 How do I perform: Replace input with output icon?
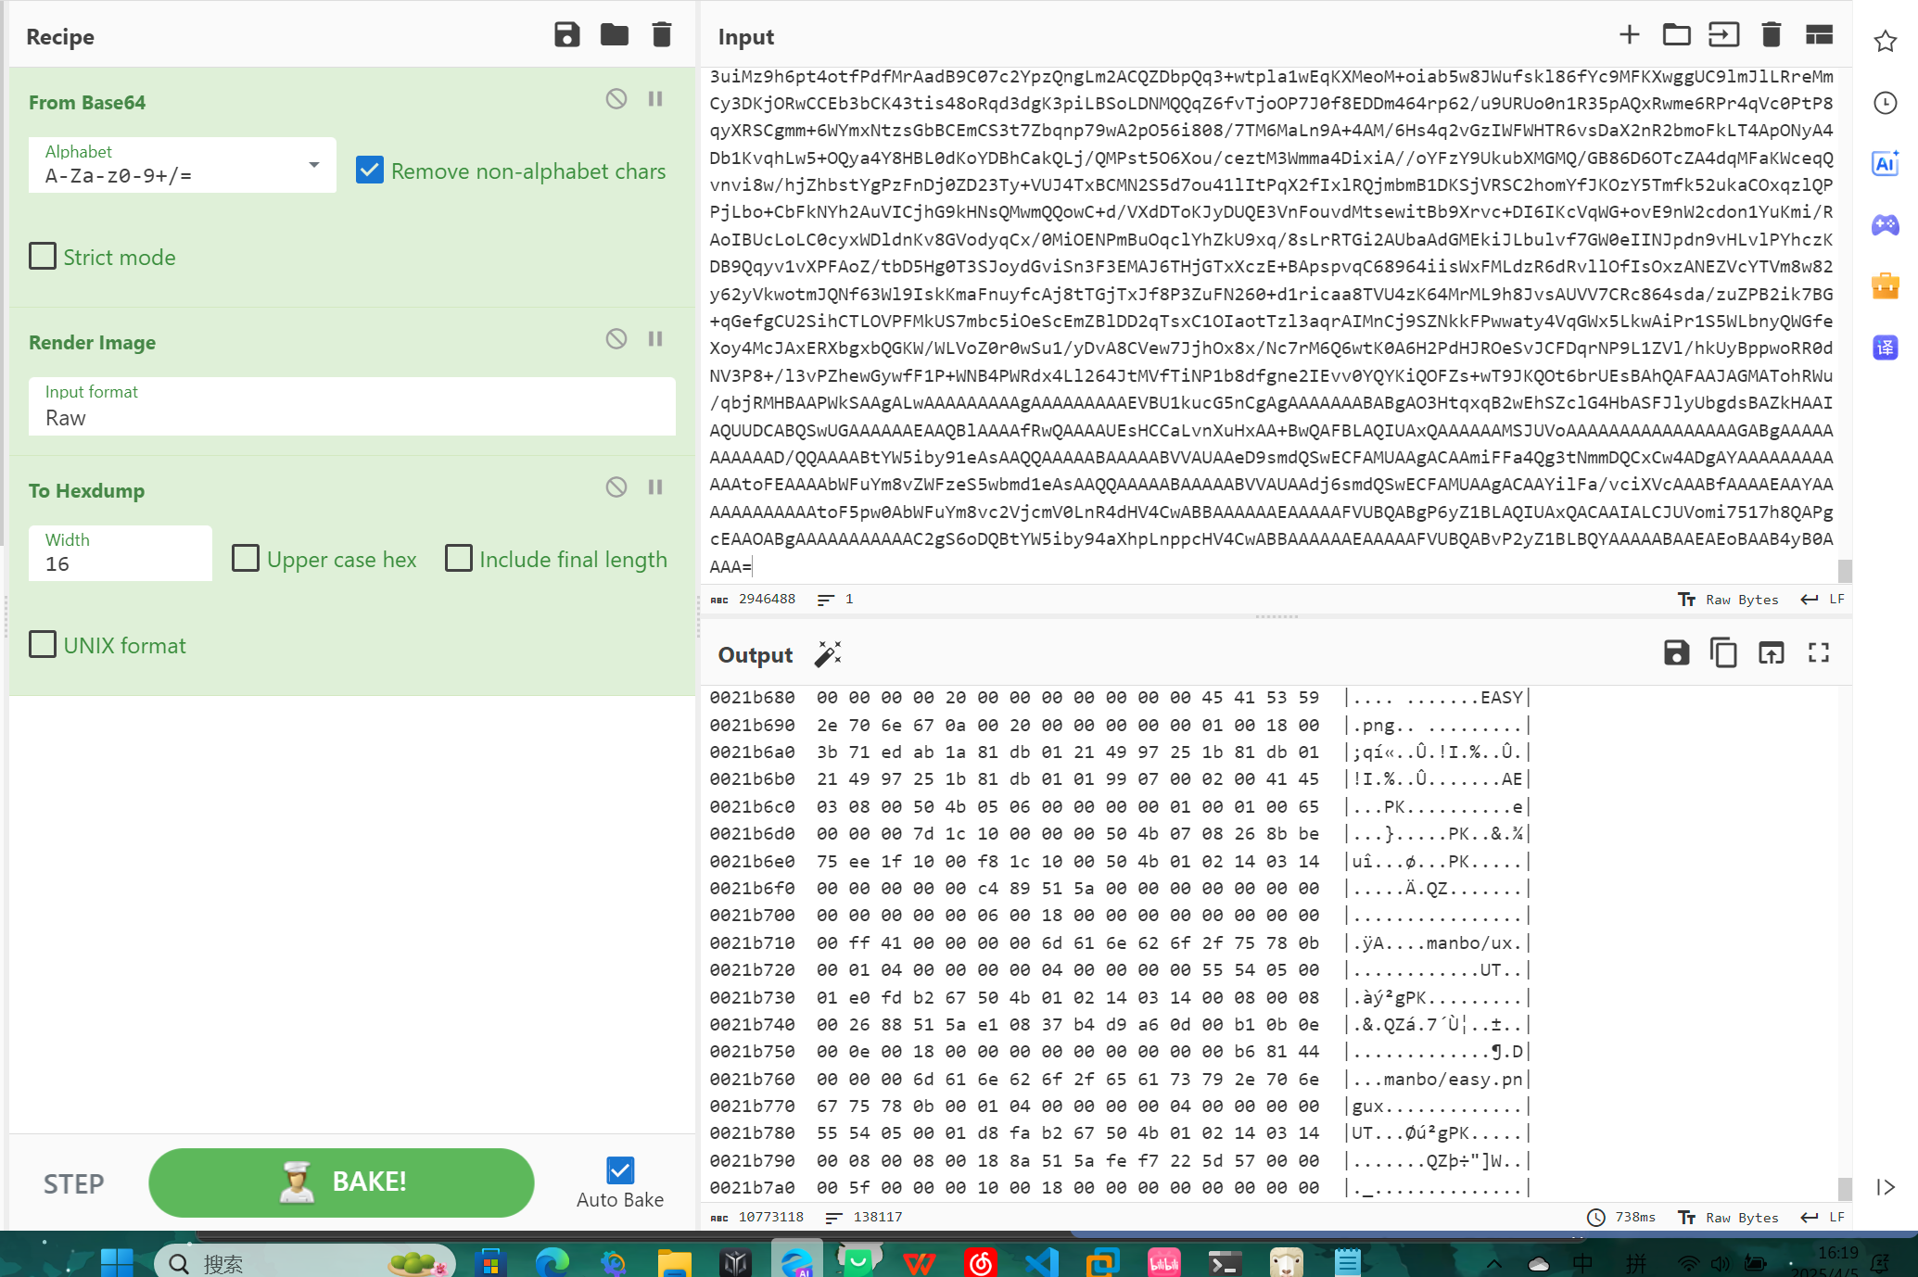1771,653
